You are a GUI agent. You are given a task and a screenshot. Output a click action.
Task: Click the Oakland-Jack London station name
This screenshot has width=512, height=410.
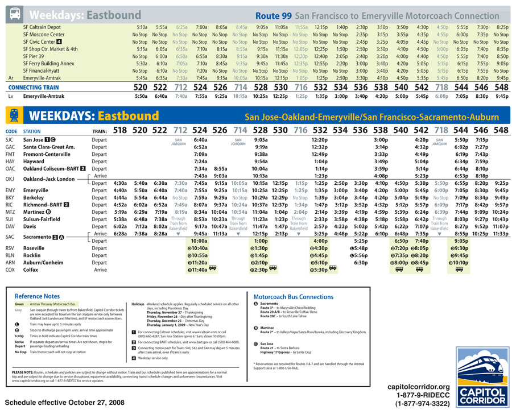click(49, 179)
